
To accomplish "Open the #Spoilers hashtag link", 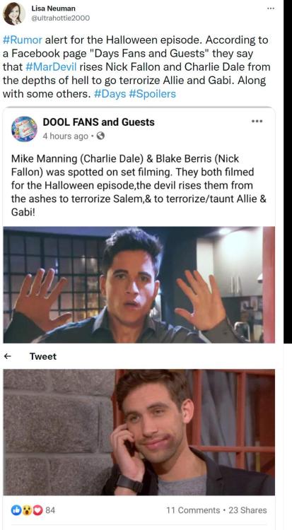I will pyautogui.click(x=152, y=93).
